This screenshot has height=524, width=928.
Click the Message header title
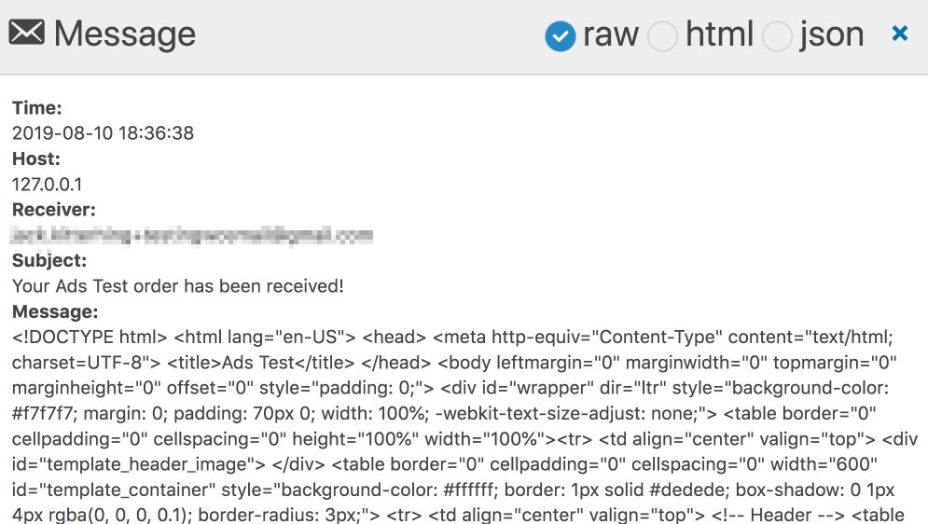click(125, 34)
